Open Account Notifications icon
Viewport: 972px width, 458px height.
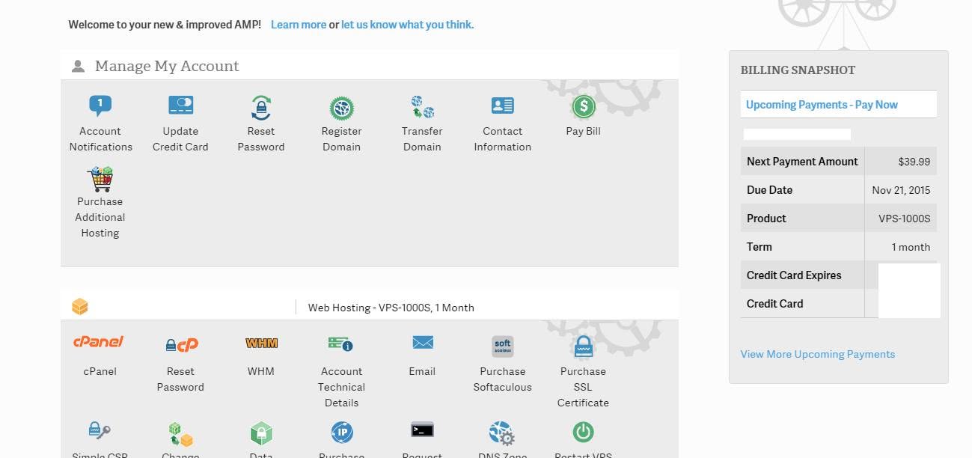coord(100,106)
